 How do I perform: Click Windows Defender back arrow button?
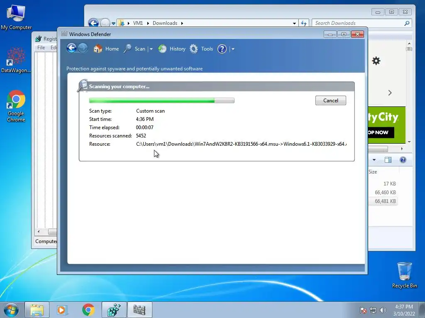point(71,48)
